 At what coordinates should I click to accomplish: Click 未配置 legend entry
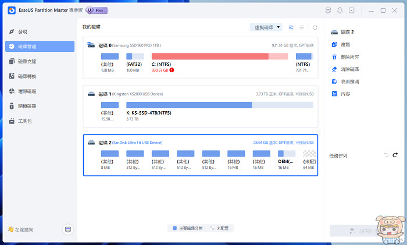click(219, 228)
